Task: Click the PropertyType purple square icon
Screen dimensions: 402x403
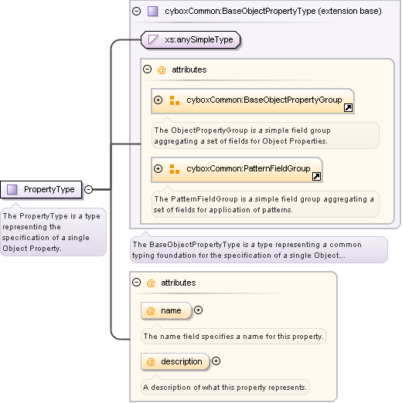Action: [12, 190]
